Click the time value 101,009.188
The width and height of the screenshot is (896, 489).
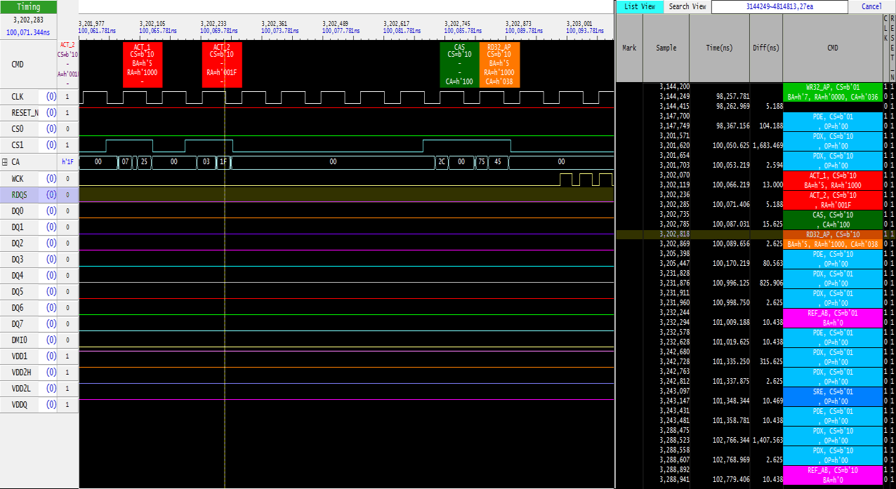pos(730,322)
